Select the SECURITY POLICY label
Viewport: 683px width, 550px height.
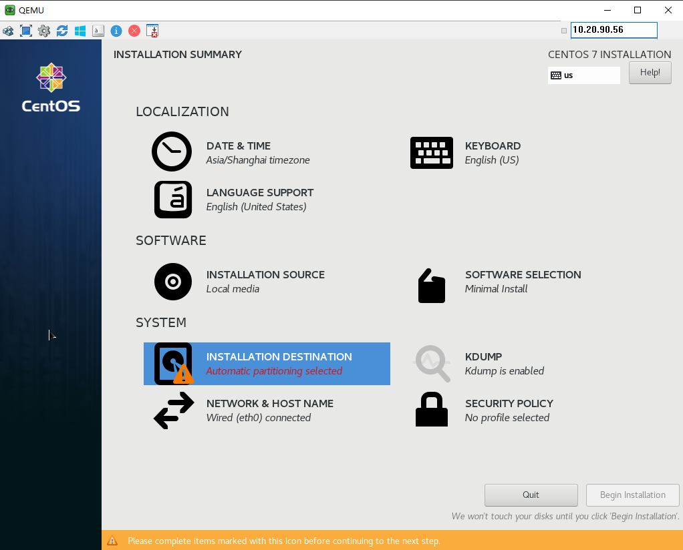click(509, 403)
